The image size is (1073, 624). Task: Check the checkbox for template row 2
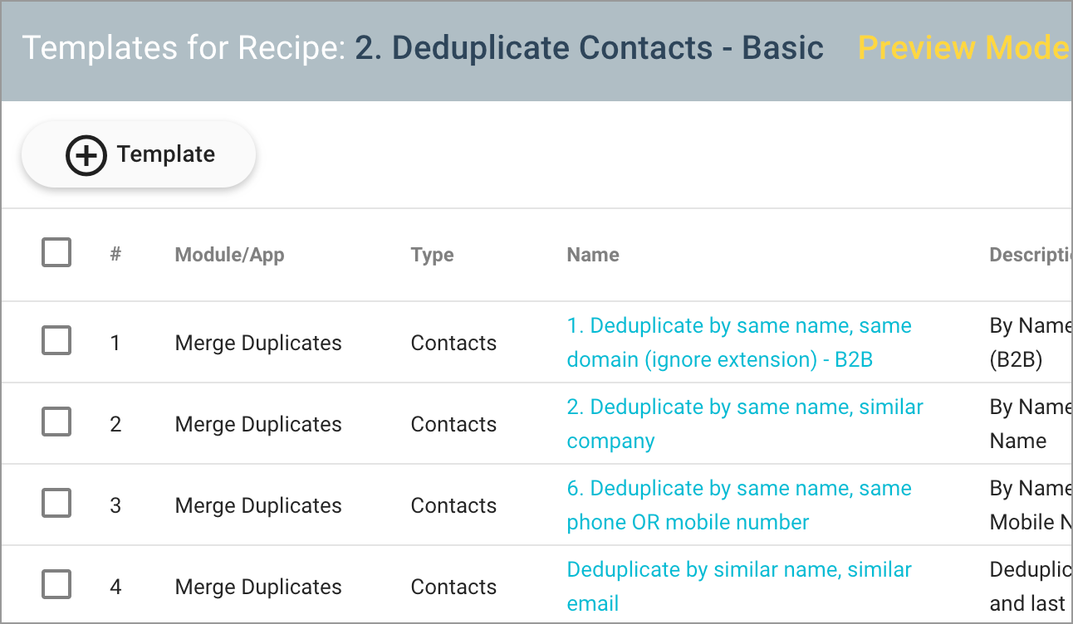[x=56, y=422]
